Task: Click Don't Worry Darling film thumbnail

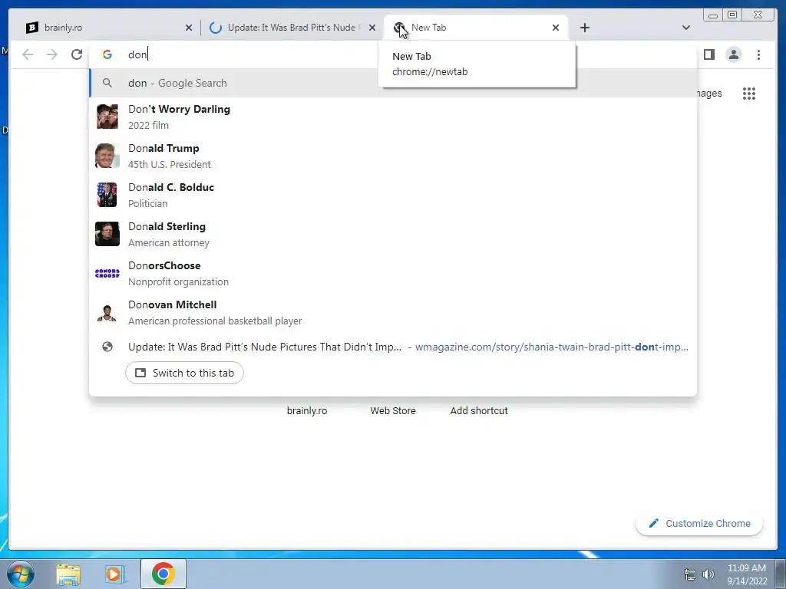Action: [107, 117]
